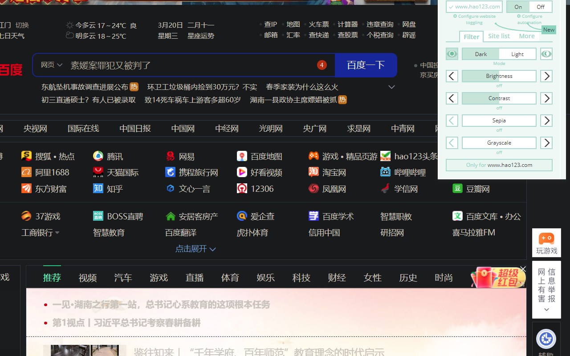Click the Taobao 淘宝网 icon
570x356 pixels.
click(x=313, y=172)
